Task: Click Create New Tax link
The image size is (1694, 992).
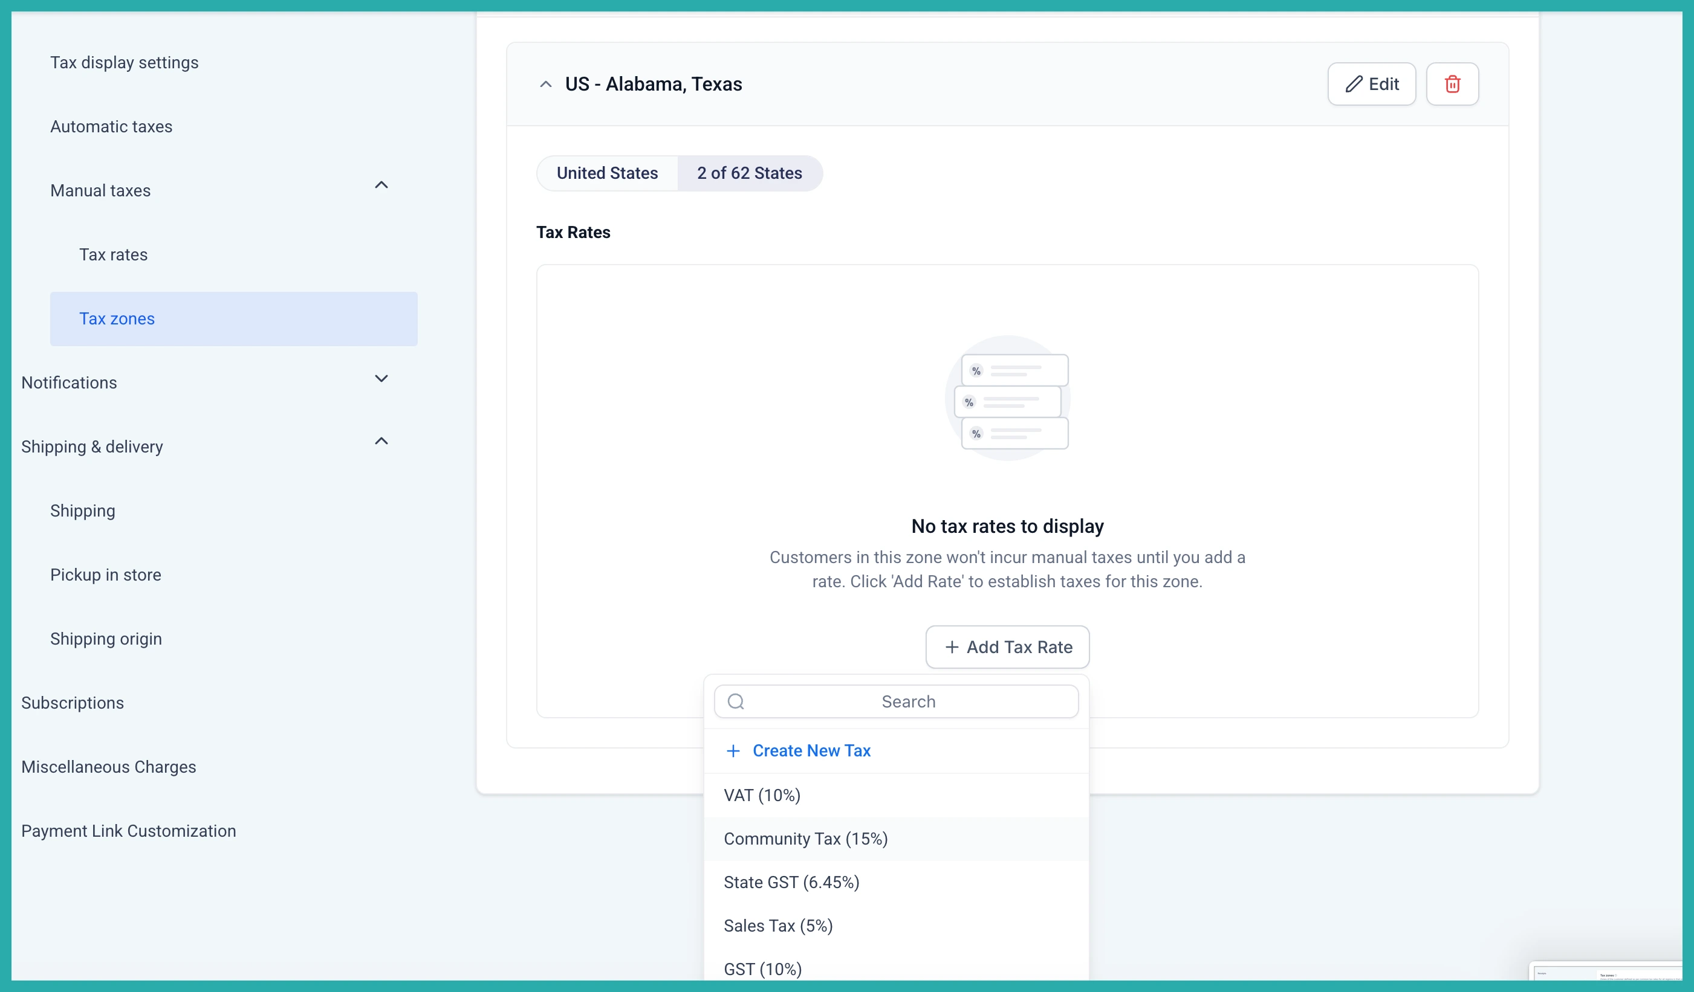Action: click(811, 751)
